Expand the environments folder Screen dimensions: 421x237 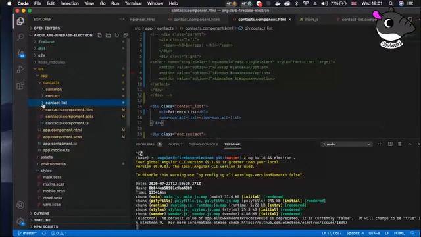pyautogui.click(x=53, y=164)
